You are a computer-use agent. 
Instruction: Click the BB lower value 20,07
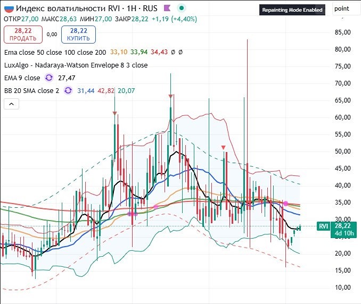pos(126,91)
